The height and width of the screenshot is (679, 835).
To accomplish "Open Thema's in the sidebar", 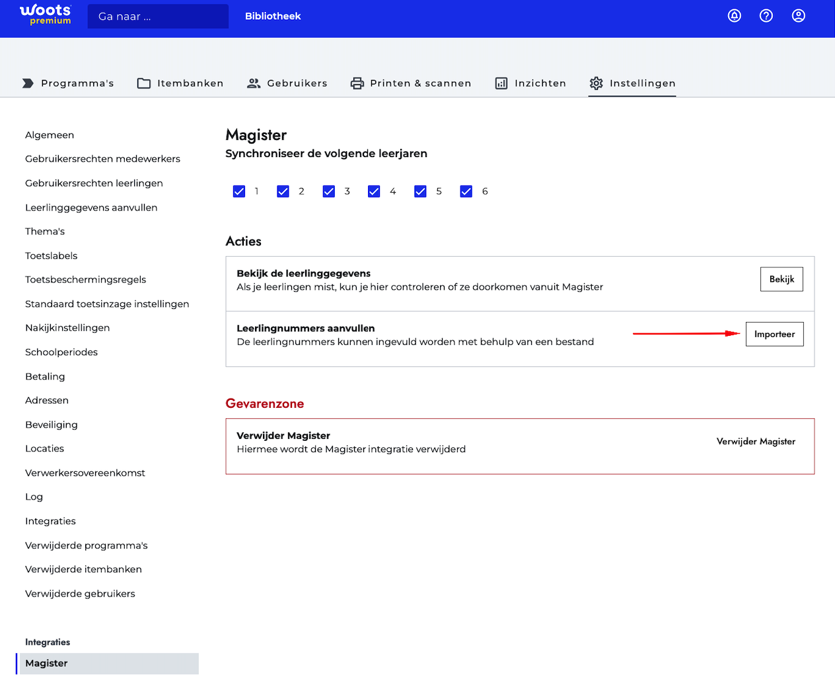I will pos(45,232).
